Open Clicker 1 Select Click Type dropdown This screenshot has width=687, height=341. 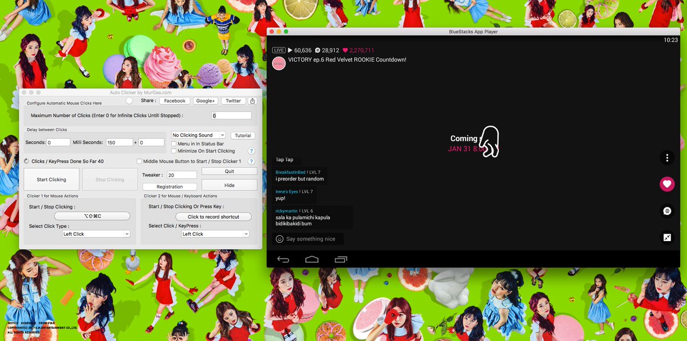point(96,234)
